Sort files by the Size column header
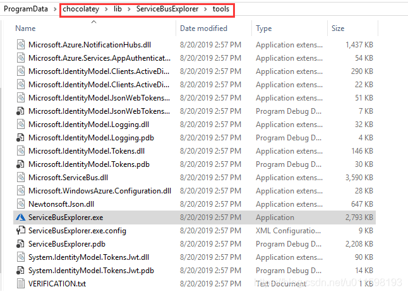 [338, 28]
